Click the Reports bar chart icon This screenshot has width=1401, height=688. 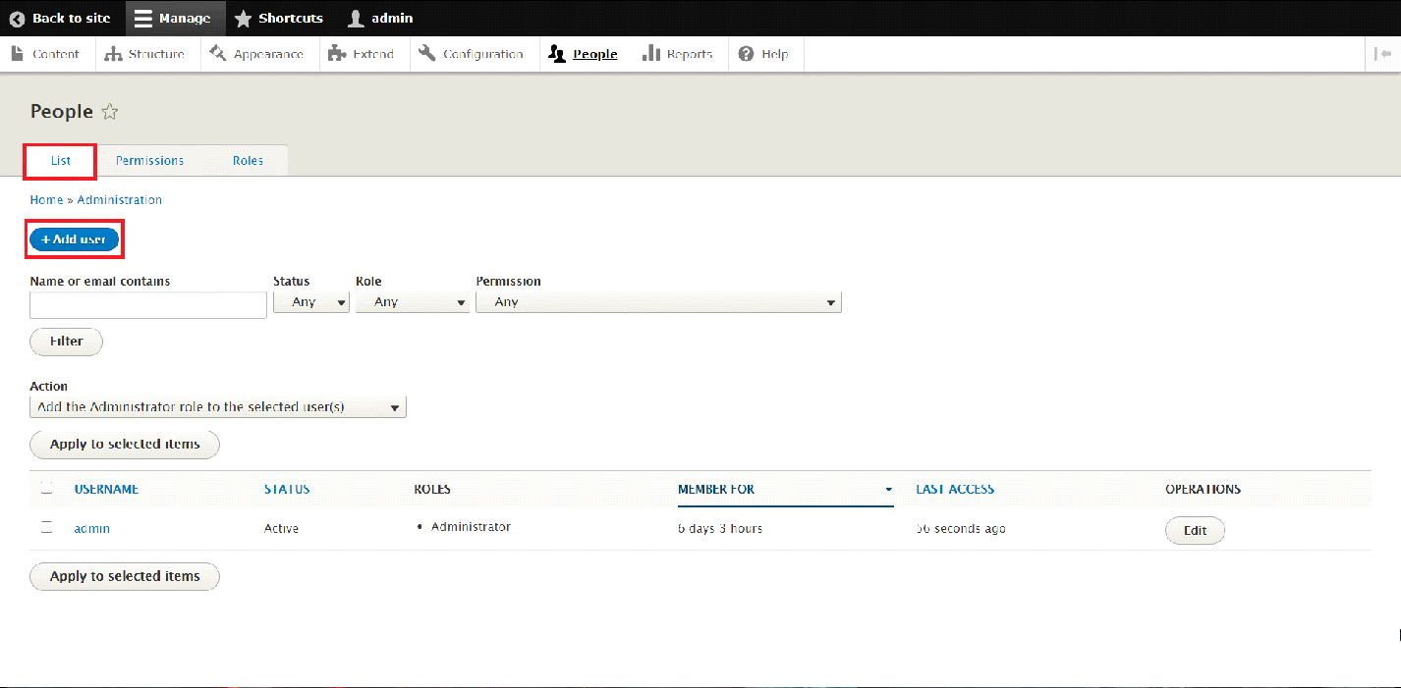tap(650, 54)
